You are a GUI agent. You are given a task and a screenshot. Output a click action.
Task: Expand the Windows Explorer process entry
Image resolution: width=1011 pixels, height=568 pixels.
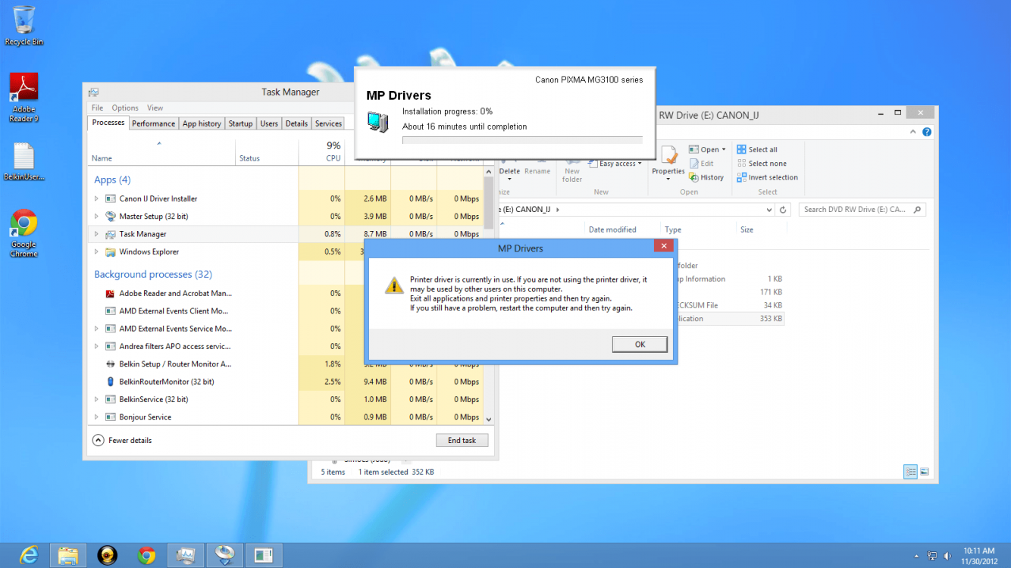pyautogui.click(x=96, y=252)
